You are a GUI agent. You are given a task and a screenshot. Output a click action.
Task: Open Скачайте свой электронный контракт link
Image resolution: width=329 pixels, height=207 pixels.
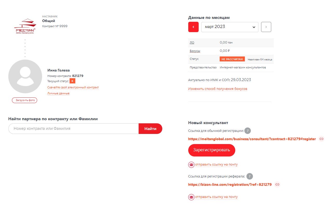point(73,87)
